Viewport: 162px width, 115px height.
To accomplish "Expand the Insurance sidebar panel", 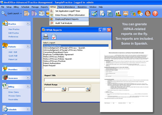I will (28, 78).
